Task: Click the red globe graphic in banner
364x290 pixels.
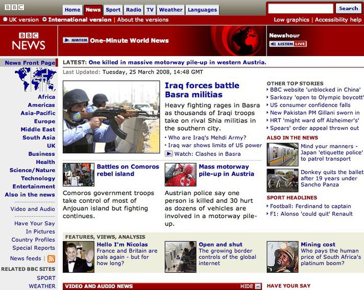Action: [246, 41]
